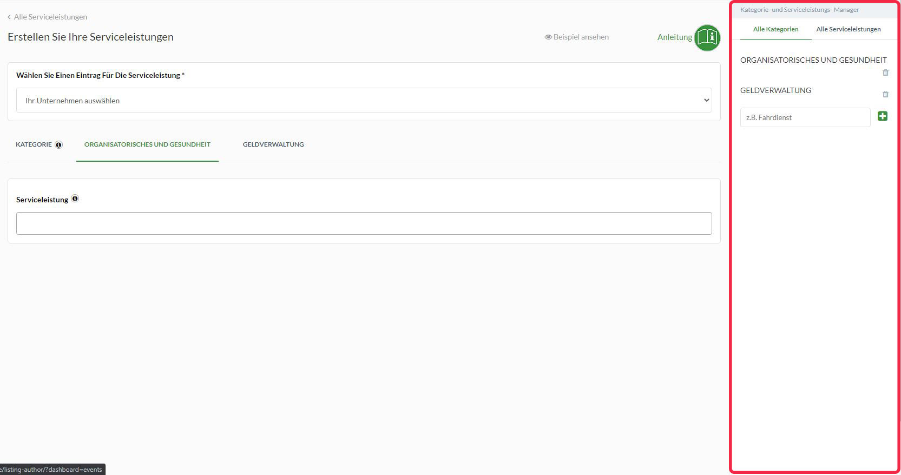
Task: Add new category with the green plus icon
Action: pos(882,116)
